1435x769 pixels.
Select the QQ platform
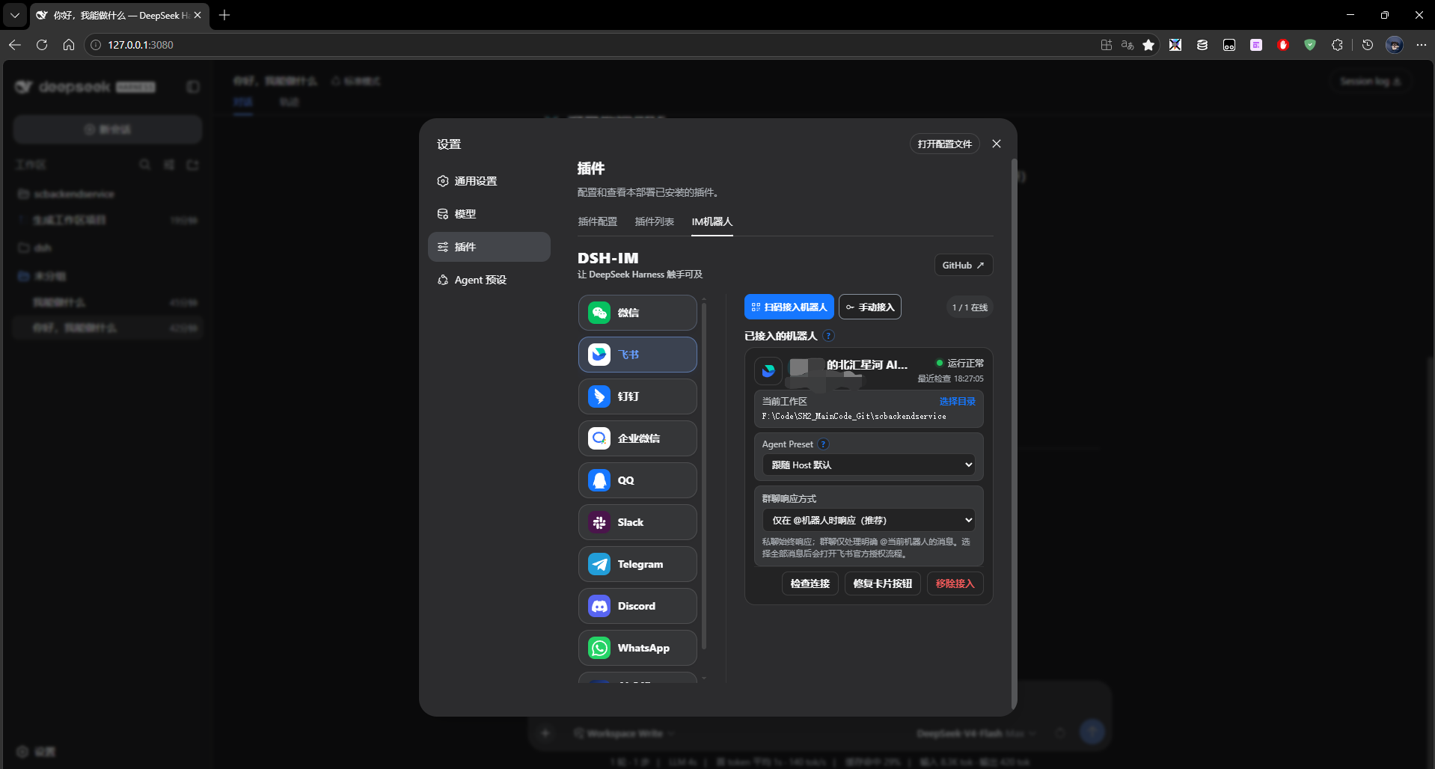[x=637, y=480]
